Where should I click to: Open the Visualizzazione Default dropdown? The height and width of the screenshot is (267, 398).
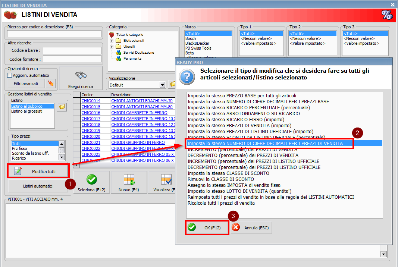pos(163,85)
